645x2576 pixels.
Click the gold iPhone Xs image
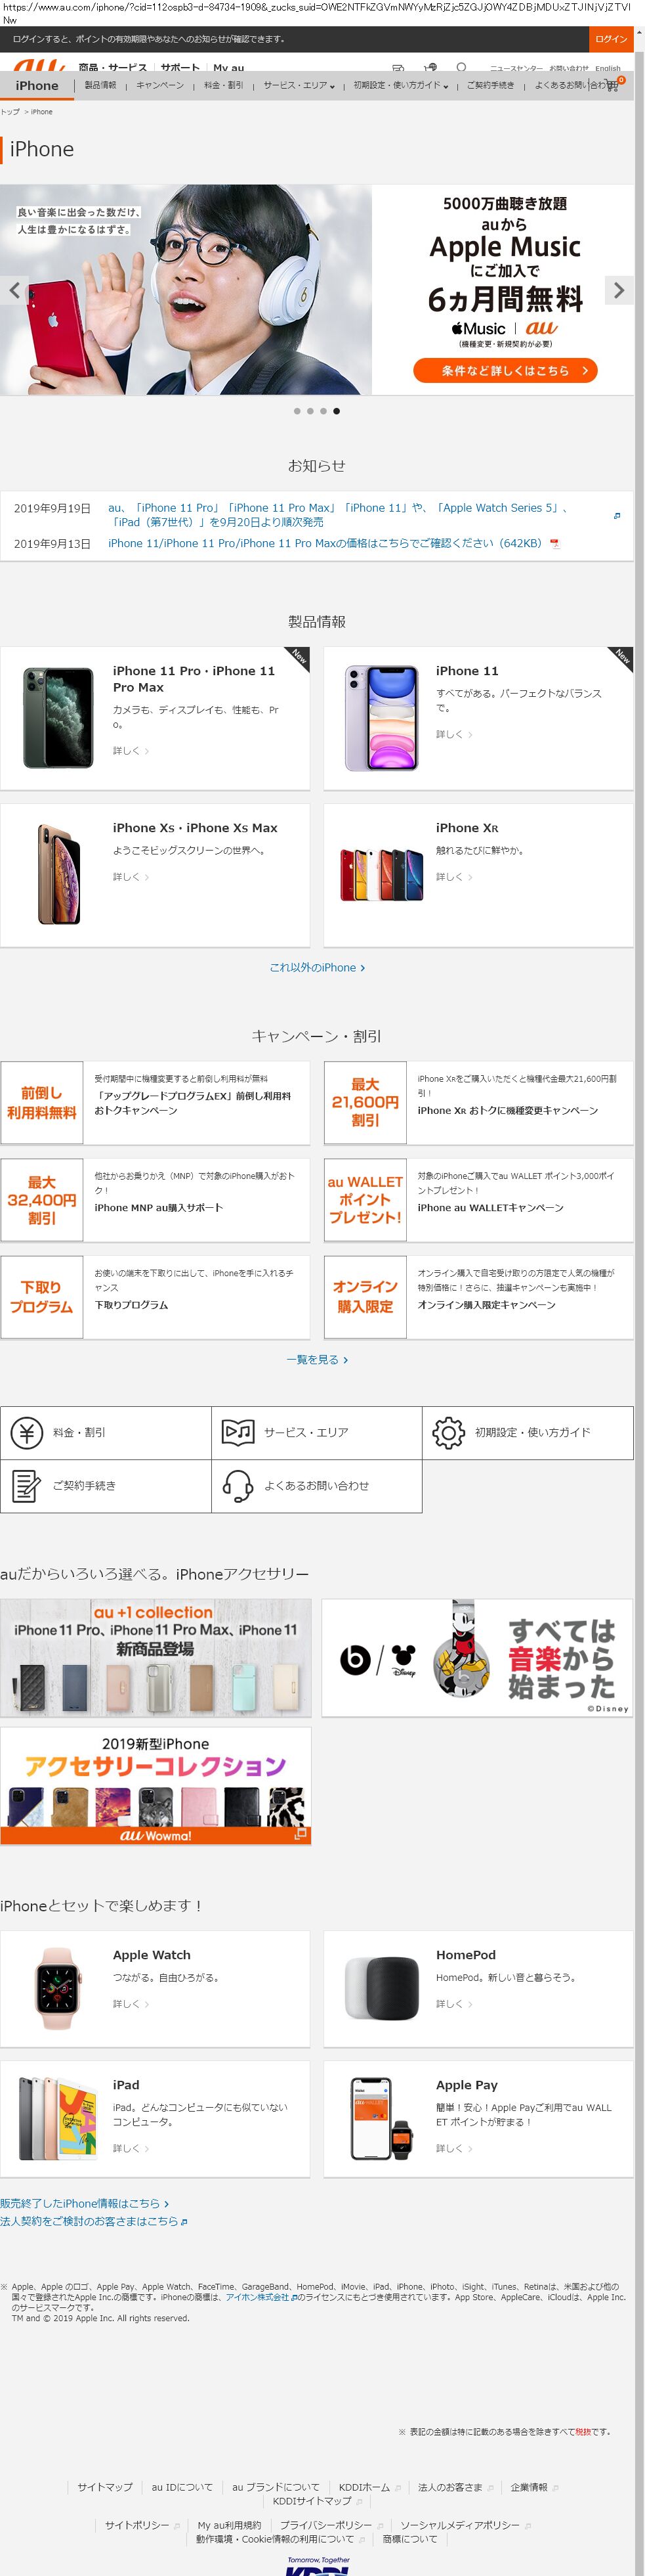pyautogui.click(x=58, y=874)
